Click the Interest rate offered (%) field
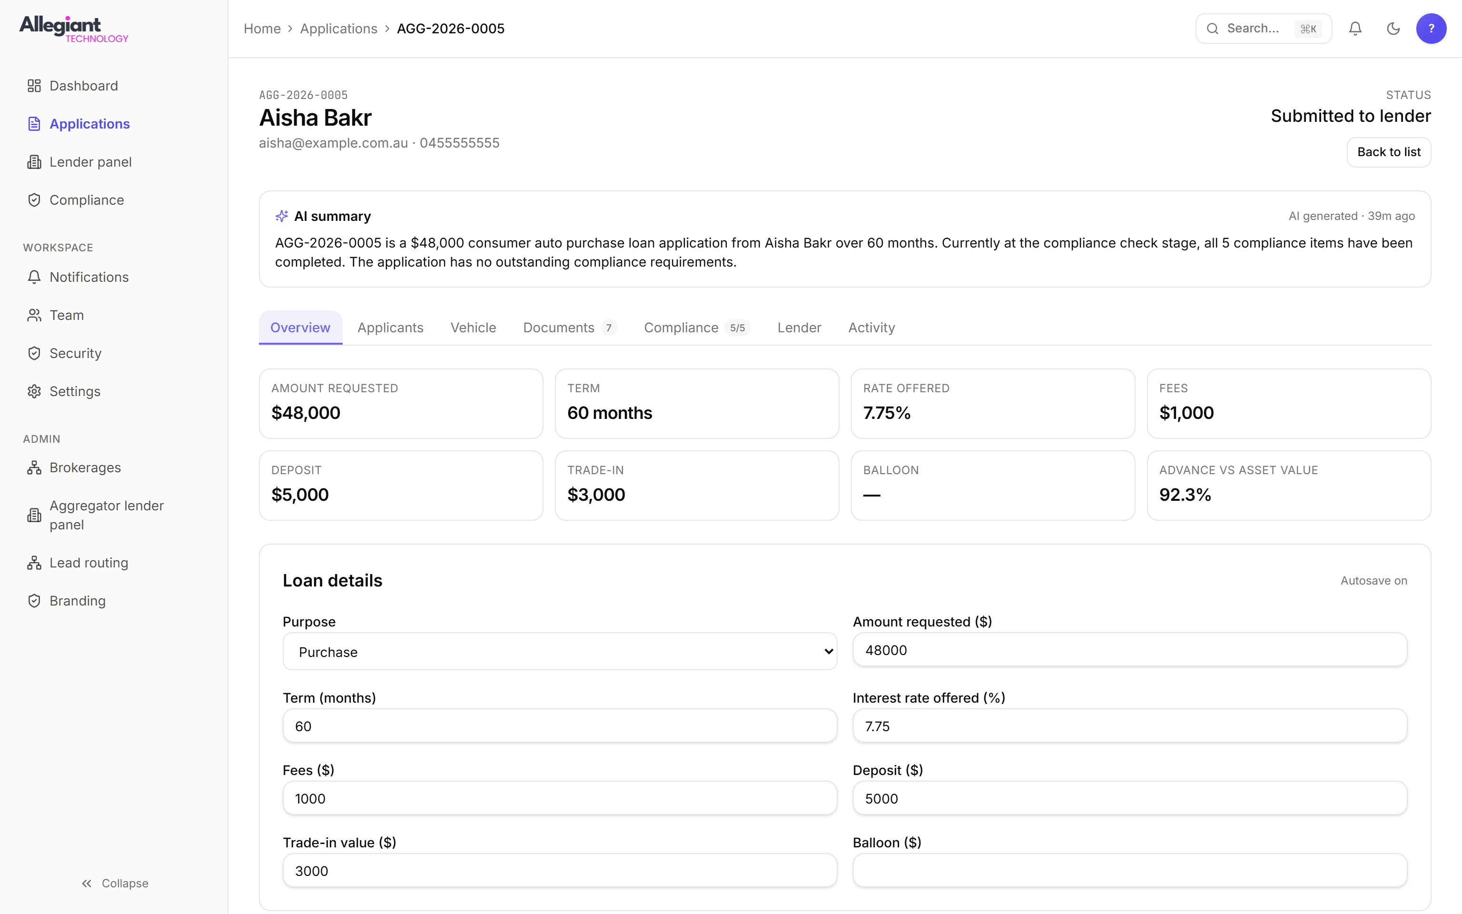This screenshot has width=1462, height=914. 1129,726
